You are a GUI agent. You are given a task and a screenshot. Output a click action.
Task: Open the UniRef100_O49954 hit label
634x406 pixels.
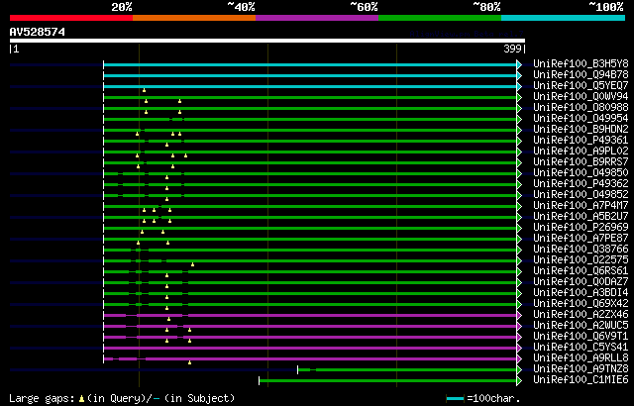point(581,119)
